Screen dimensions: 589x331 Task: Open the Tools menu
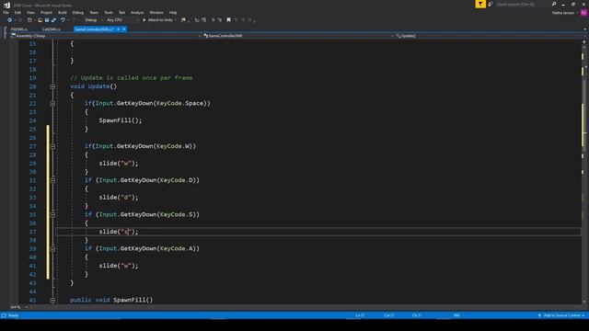(x=109, y=12)
